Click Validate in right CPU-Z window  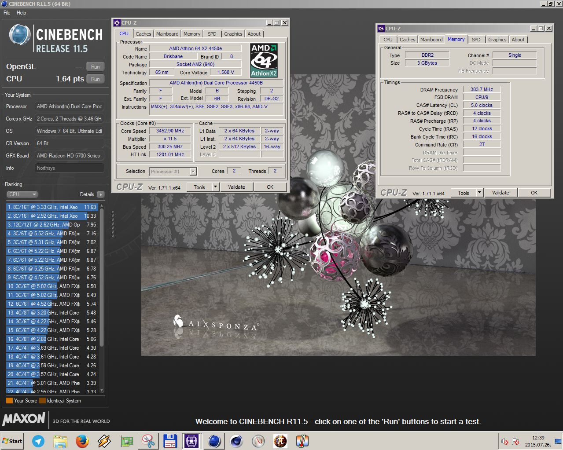click(x=500, y=193)
